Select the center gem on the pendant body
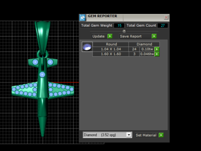 coord(42,75)
